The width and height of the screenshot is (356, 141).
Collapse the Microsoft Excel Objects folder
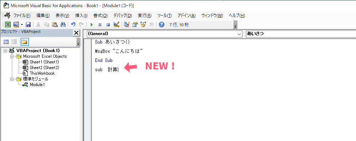pos(12,56)
